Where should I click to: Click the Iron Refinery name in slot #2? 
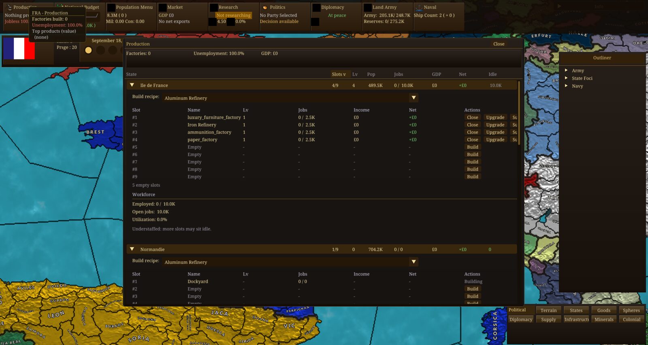pyautogui.click(x=202, y=125)
